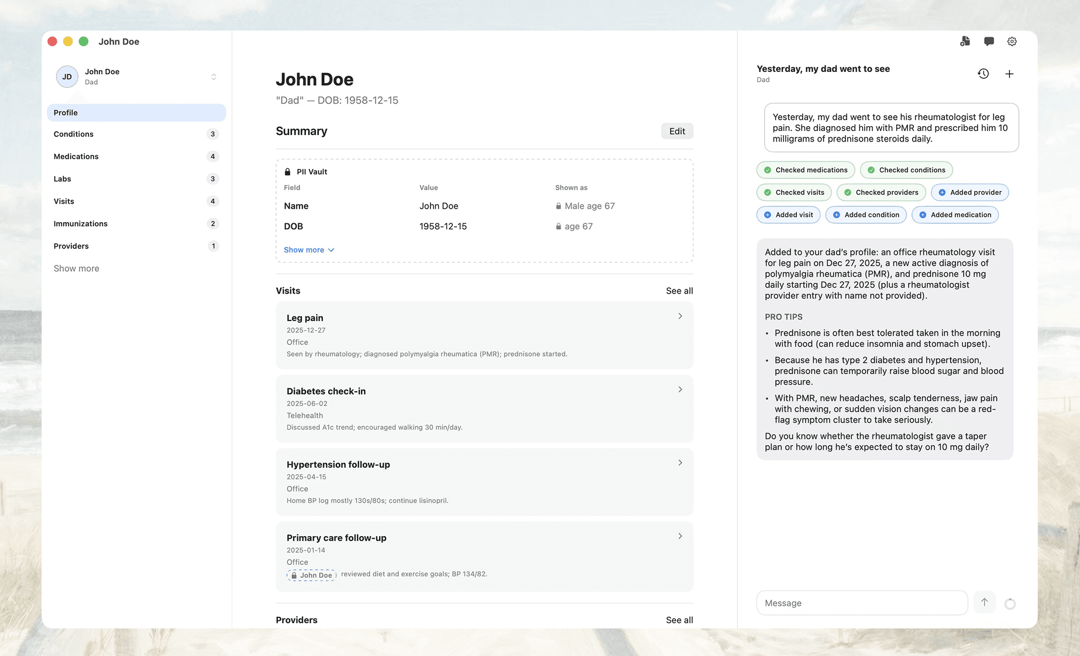The width and height of the screenshot is (1080, 656).
Task: Click the lock icon beside PII Vault
Action: click(x=287, y=172)
